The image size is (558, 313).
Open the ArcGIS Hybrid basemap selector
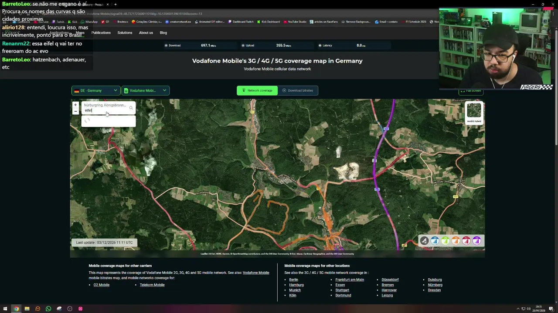click(x=474, y=113)
